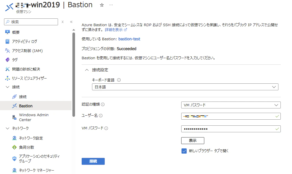Screen dimensions: 292x174
Task: Click the Windows Admin Center icon
Action: click(14, 117)
